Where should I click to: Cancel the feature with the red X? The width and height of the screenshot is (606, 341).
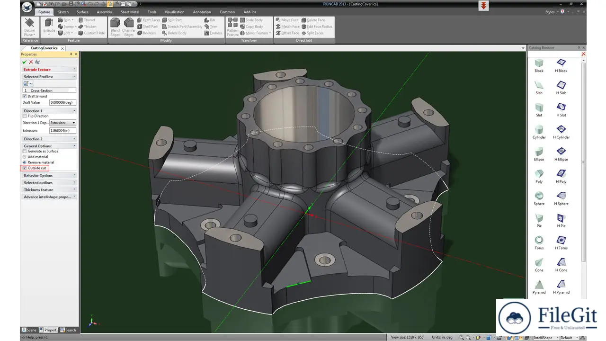coord(31,62)
